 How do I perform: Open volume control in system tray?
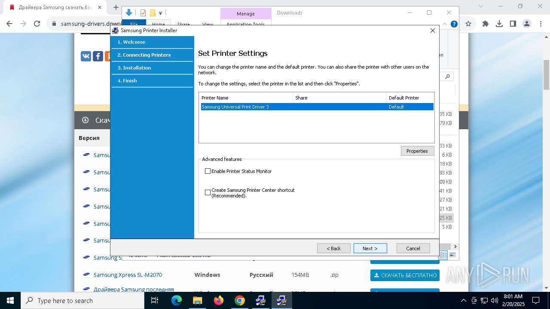(x=495, y=300)
